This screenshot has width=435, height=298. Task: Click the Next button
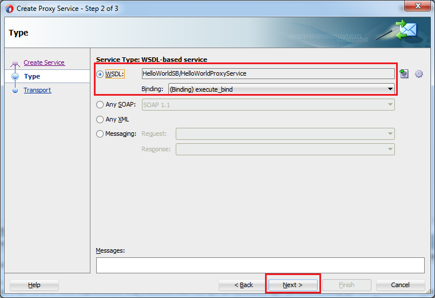tap(292, 285)
